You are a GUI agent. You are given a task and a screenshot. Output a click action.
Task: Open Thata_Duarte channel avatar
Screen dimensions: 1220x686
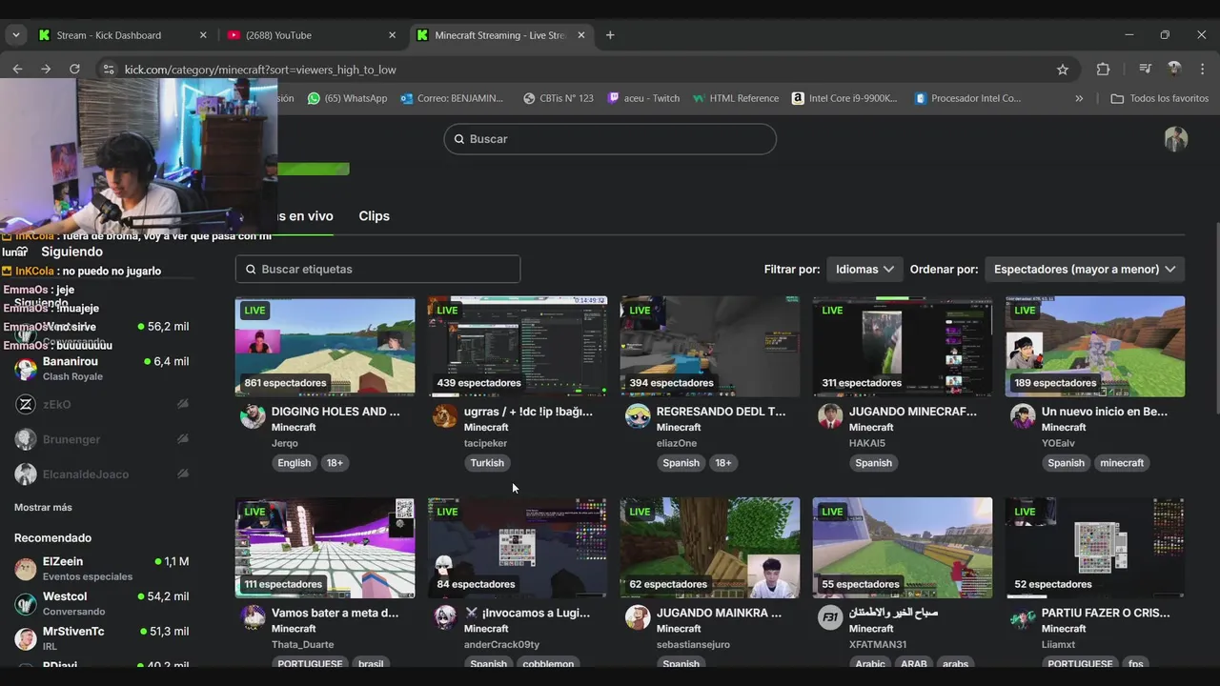click(x=253, y=617)
